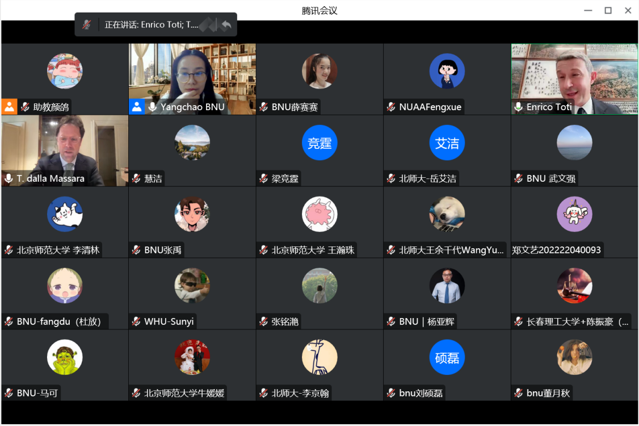Image resolution: width=639 pixels, height=426 pixels.
Task: Click blue host badge on Yangchao BNU tile
Action: click(x=137, y=107)
